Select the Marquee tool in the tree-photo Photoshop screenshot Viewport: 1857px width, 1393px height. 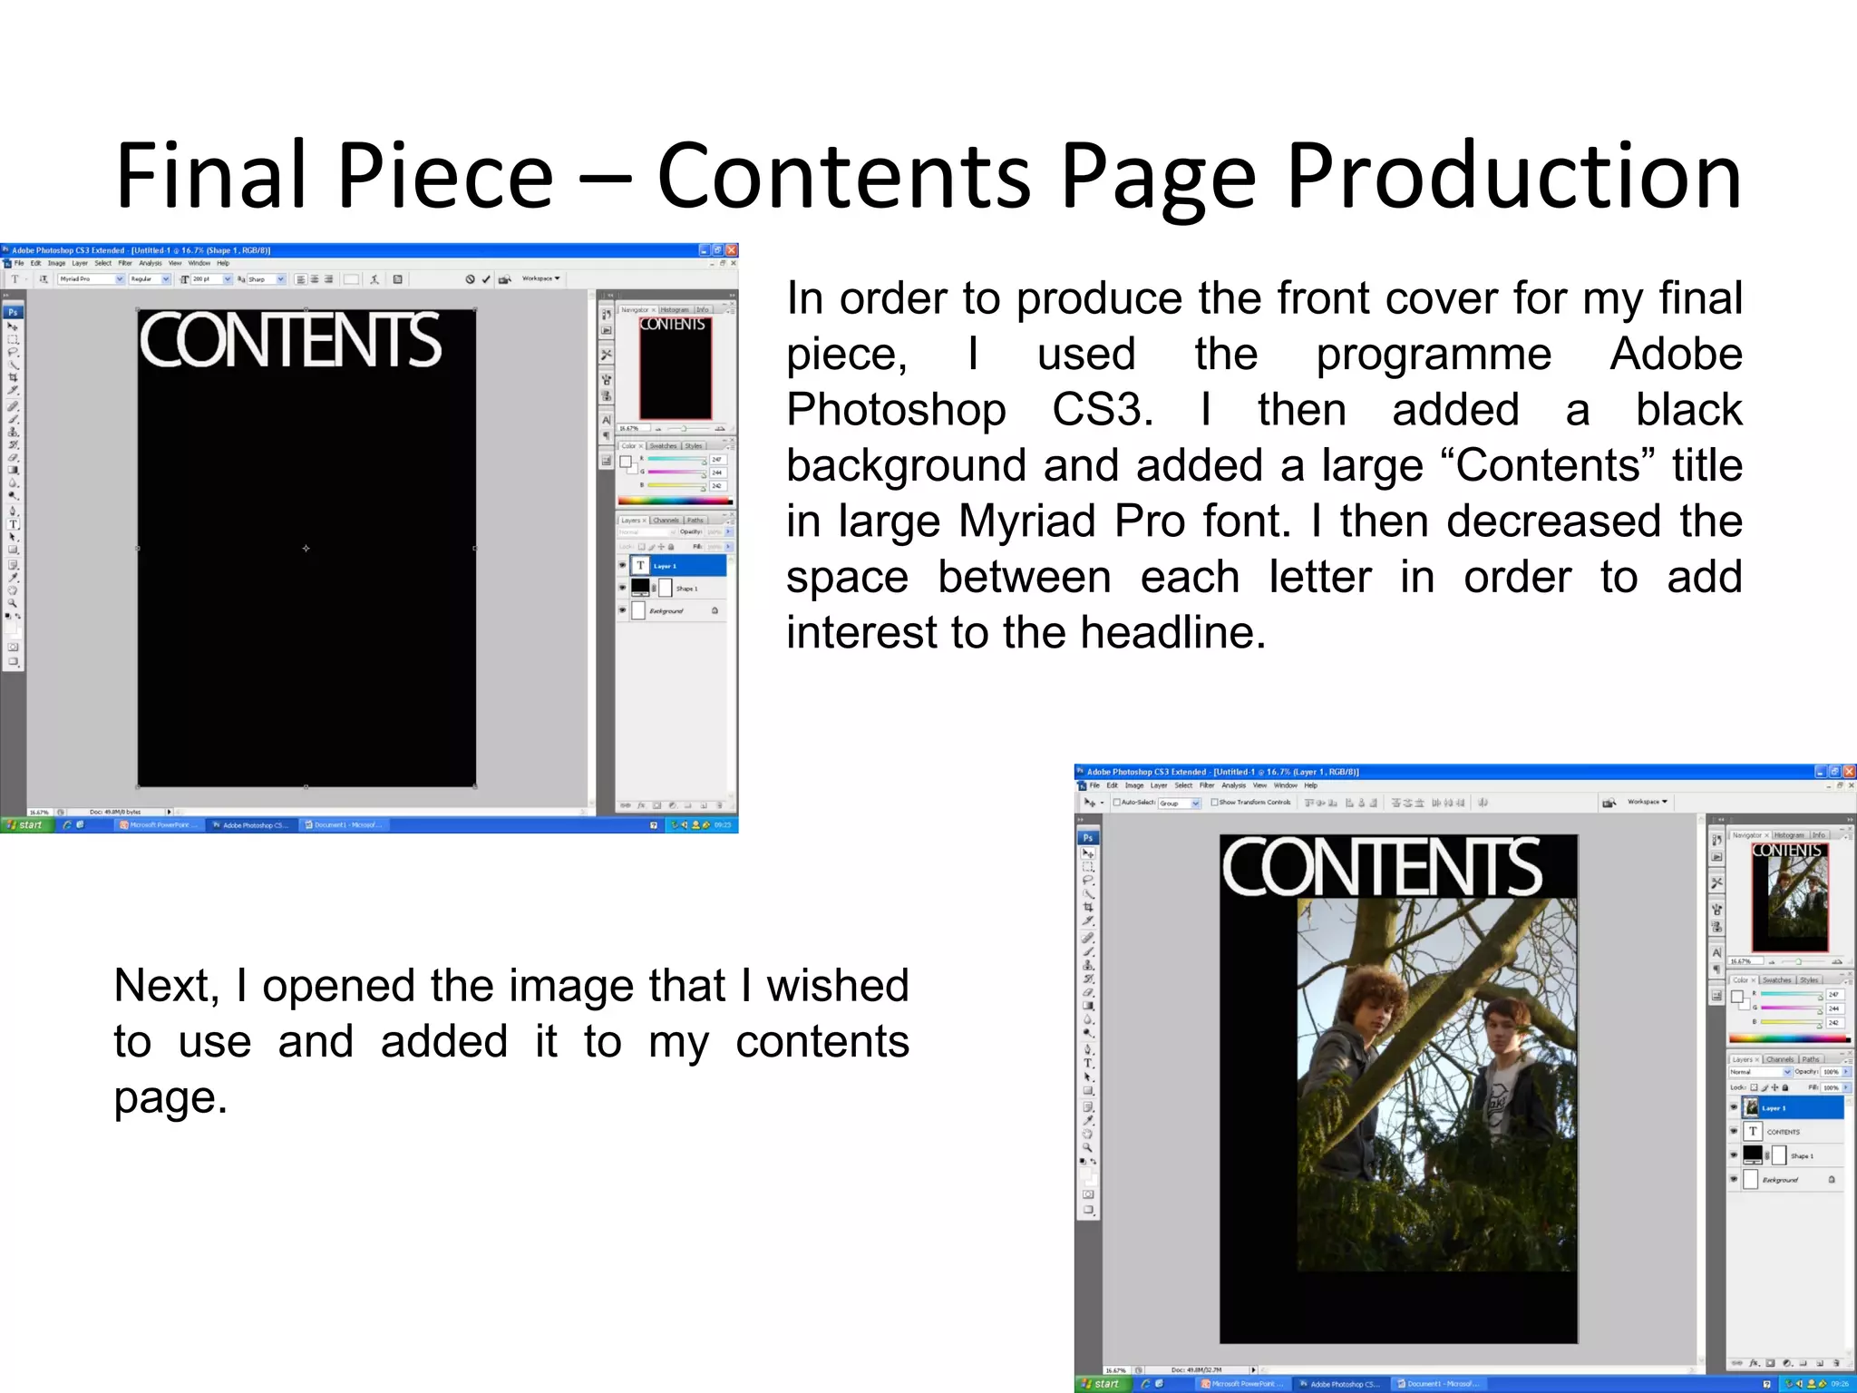(x=1088, y=867)
